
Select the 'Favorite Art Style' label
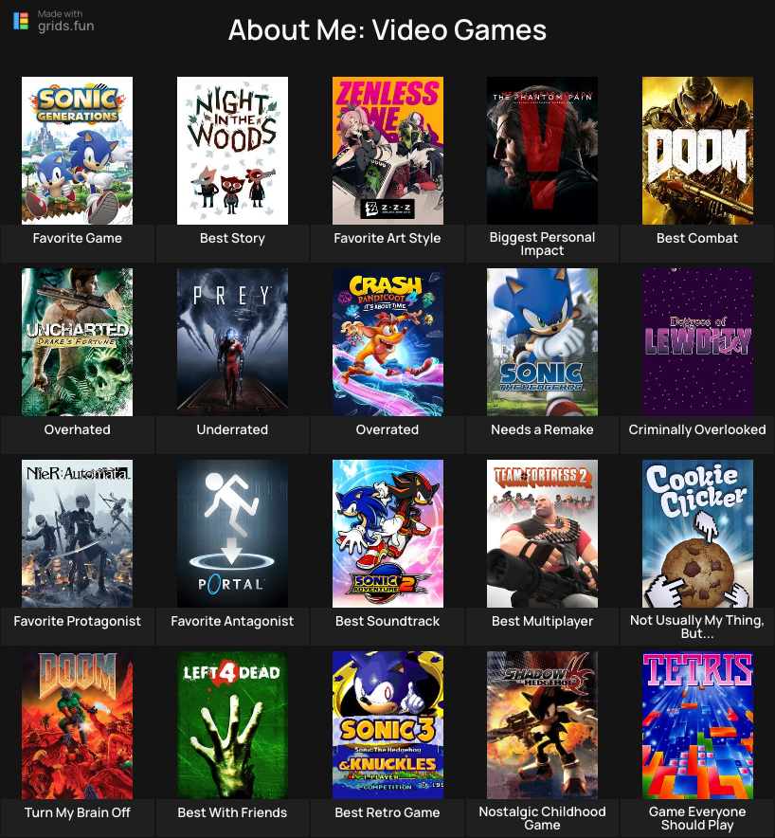387,238
